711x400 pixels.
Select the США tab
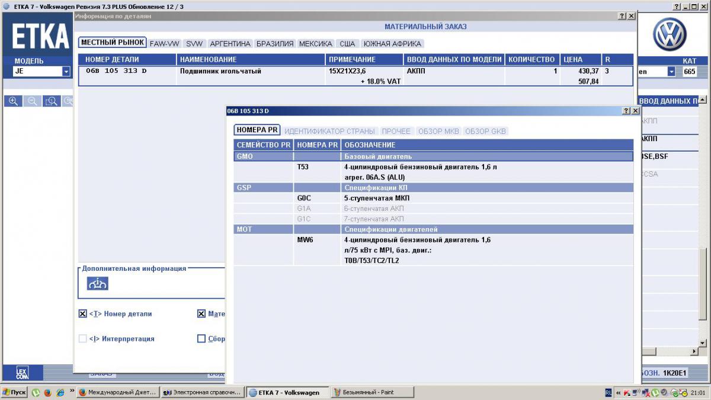(347, 44)
